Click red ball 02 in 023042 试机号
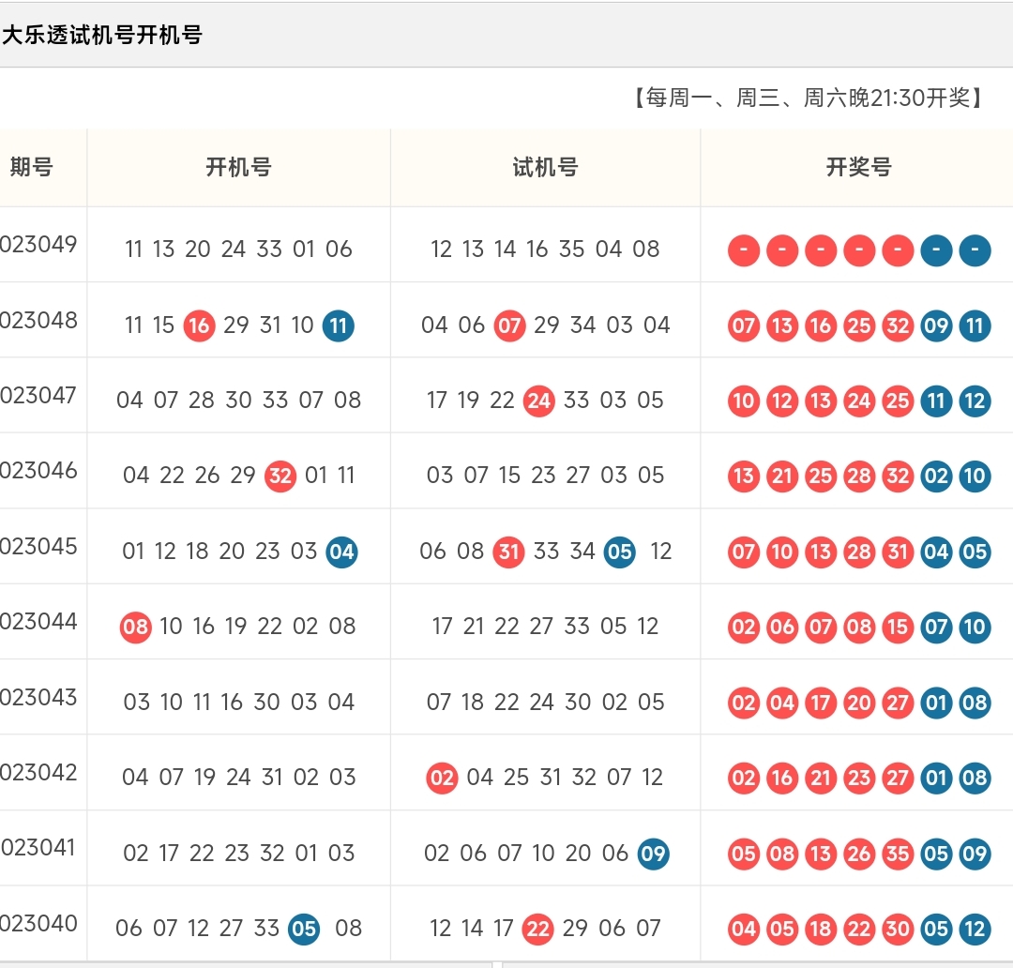Viewport: 1013px width, 968px height. (442, 778)
